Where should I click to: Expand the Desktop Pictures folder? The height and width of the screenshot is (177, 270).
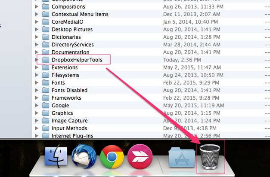tap(37, 30)
